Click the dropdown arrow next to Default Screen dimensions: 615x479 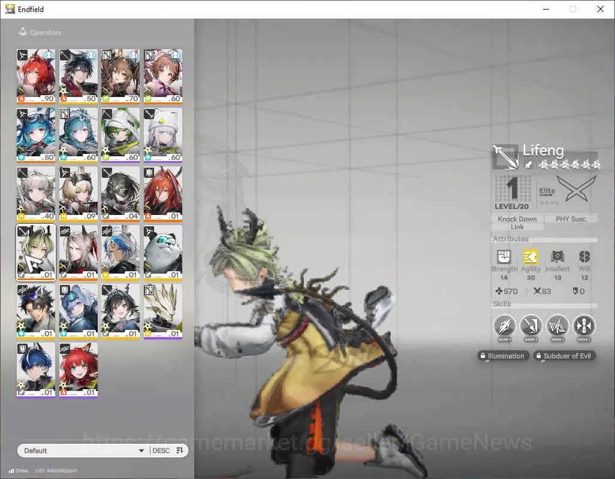coord(141,451)
